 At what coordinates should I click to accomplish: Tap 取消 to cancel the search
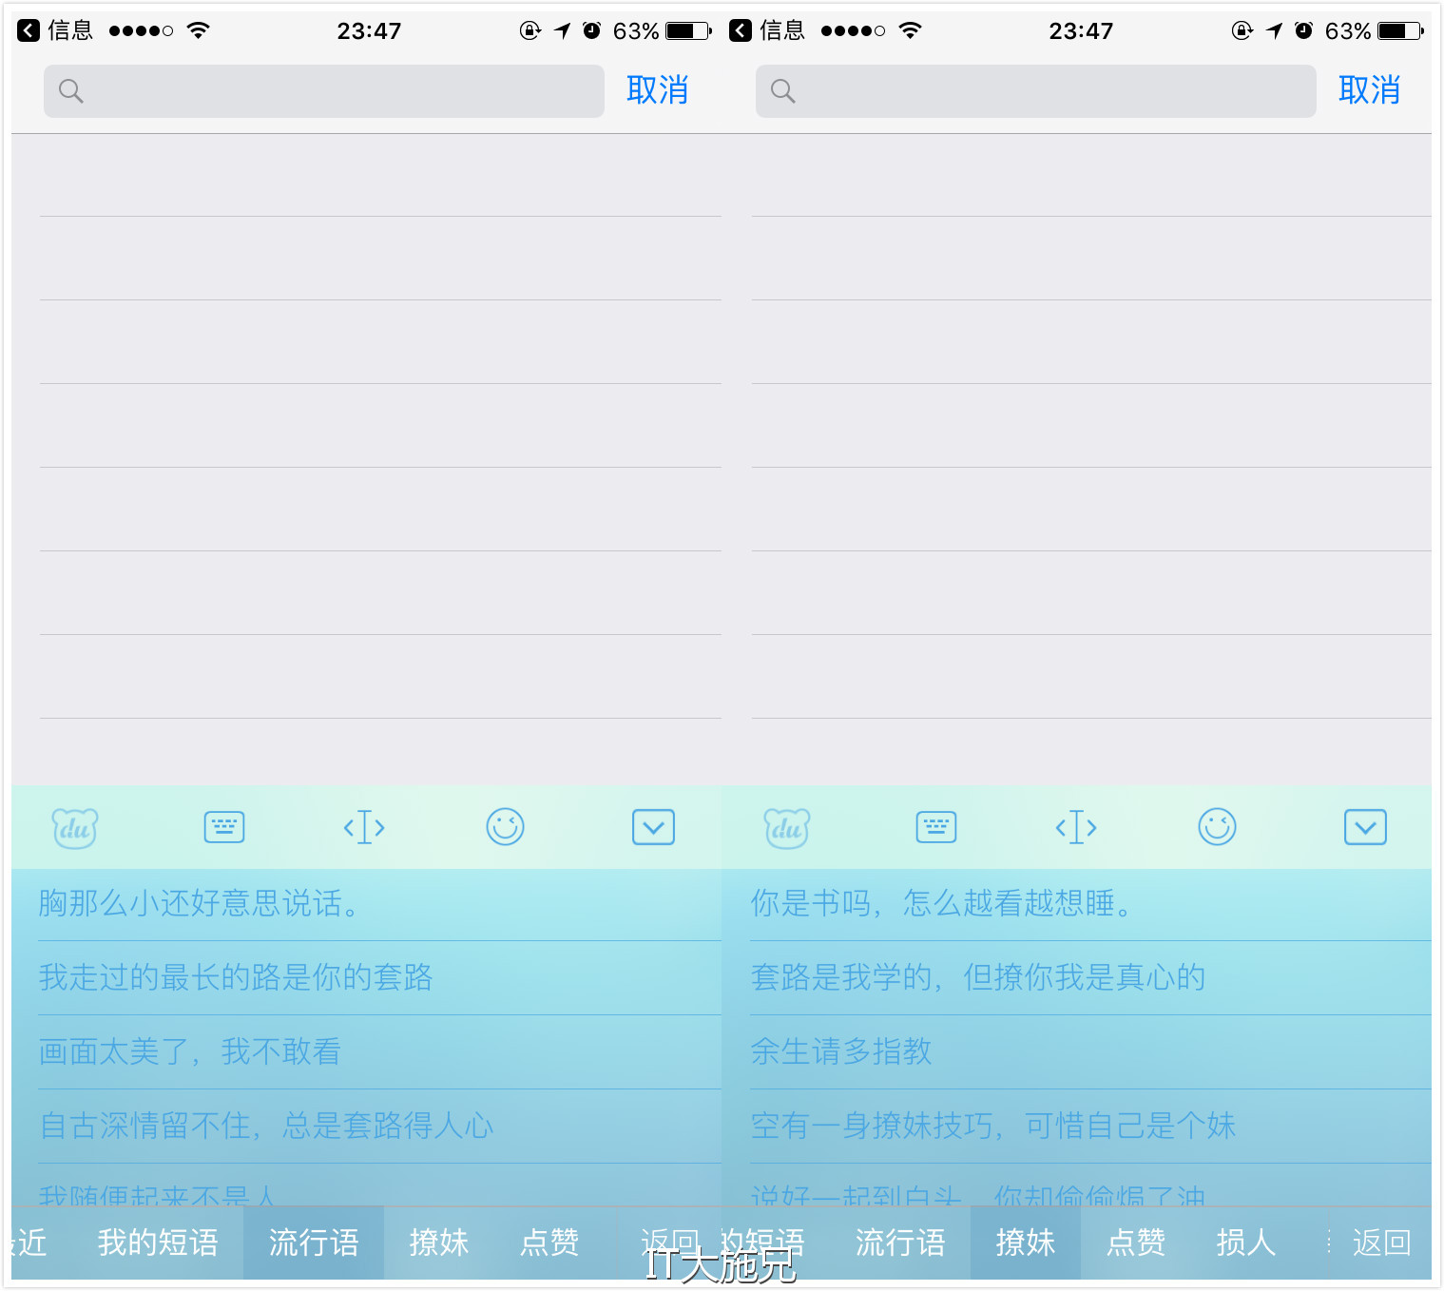tap(658, 90)
